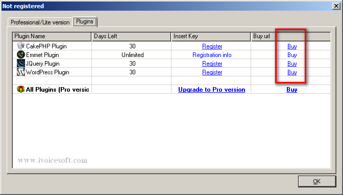Click Buy link for Emmet Plugin
The image size is (343, 195).
tap(292, 55)
